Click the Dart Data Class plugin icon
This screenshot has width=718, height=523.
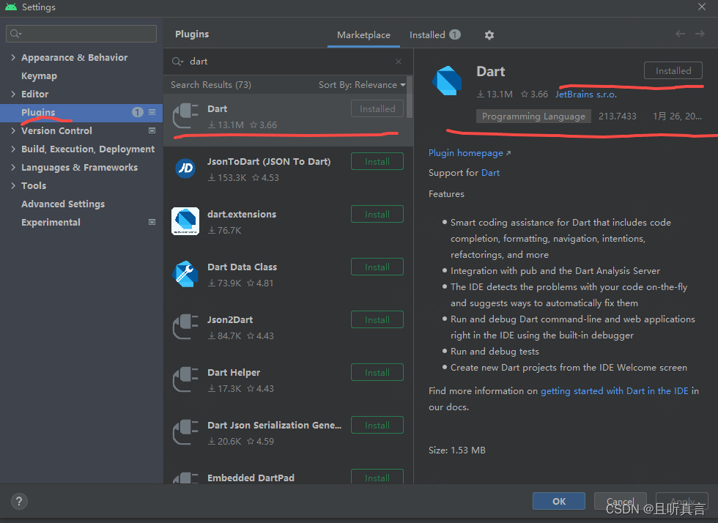click(x=185, y=274)
